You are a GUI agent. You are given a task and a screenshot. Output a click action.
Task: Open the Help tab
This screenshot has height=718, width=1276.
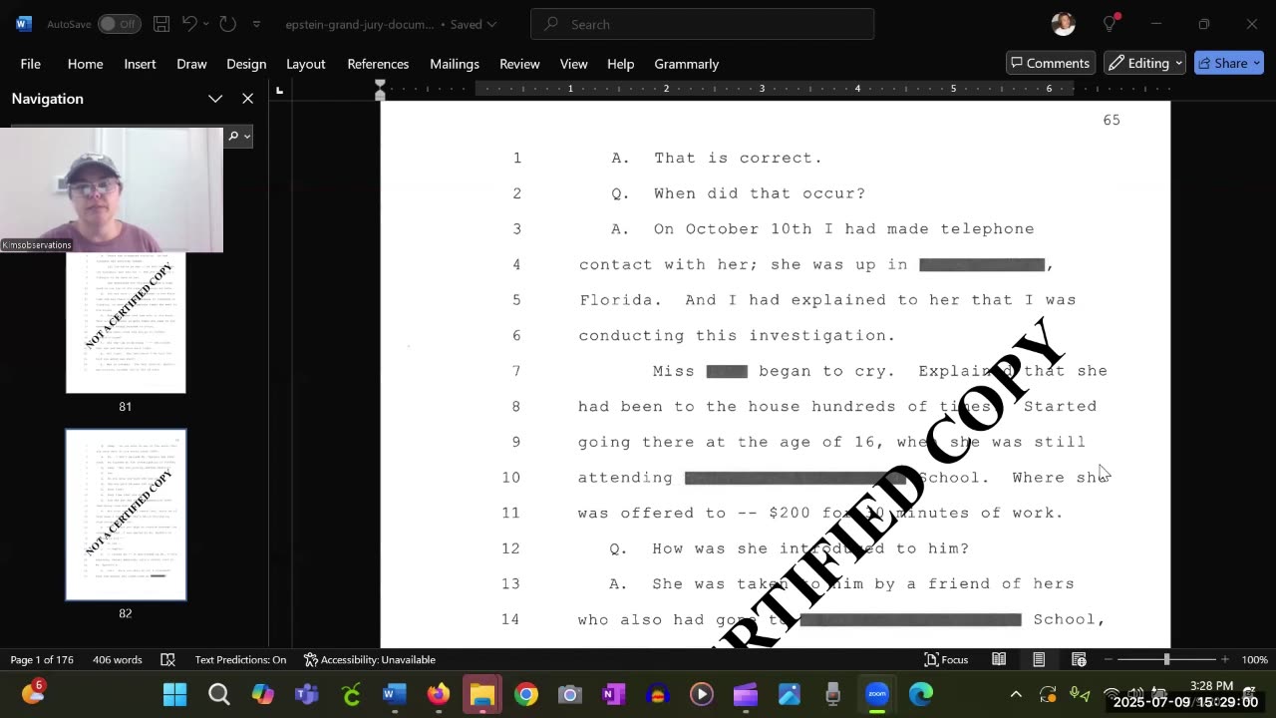[620, 64]
